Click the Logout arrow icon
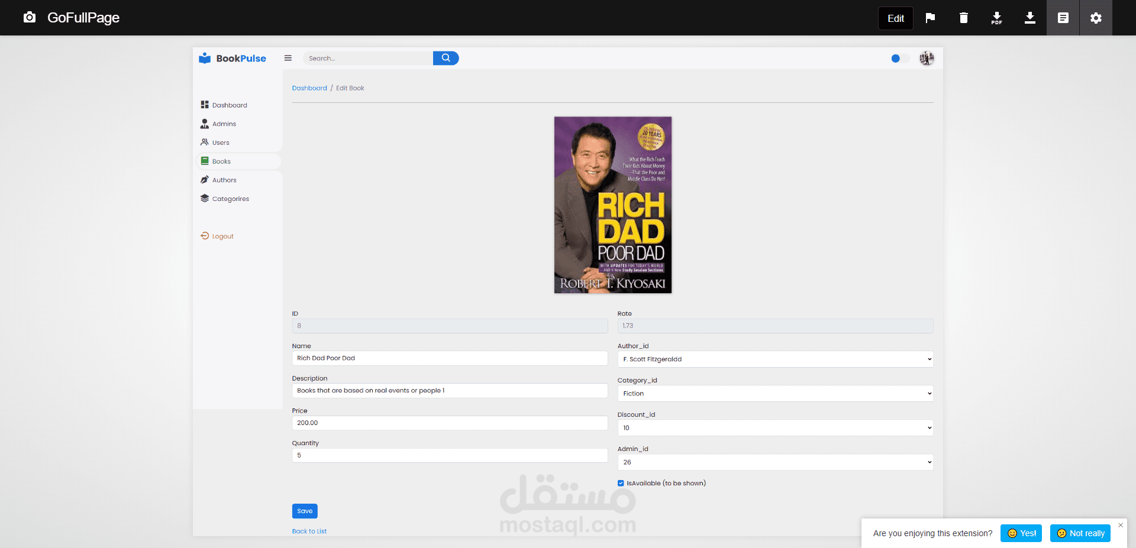The height and width of the screenshot is (548, 1136). [x=205, y=235]
